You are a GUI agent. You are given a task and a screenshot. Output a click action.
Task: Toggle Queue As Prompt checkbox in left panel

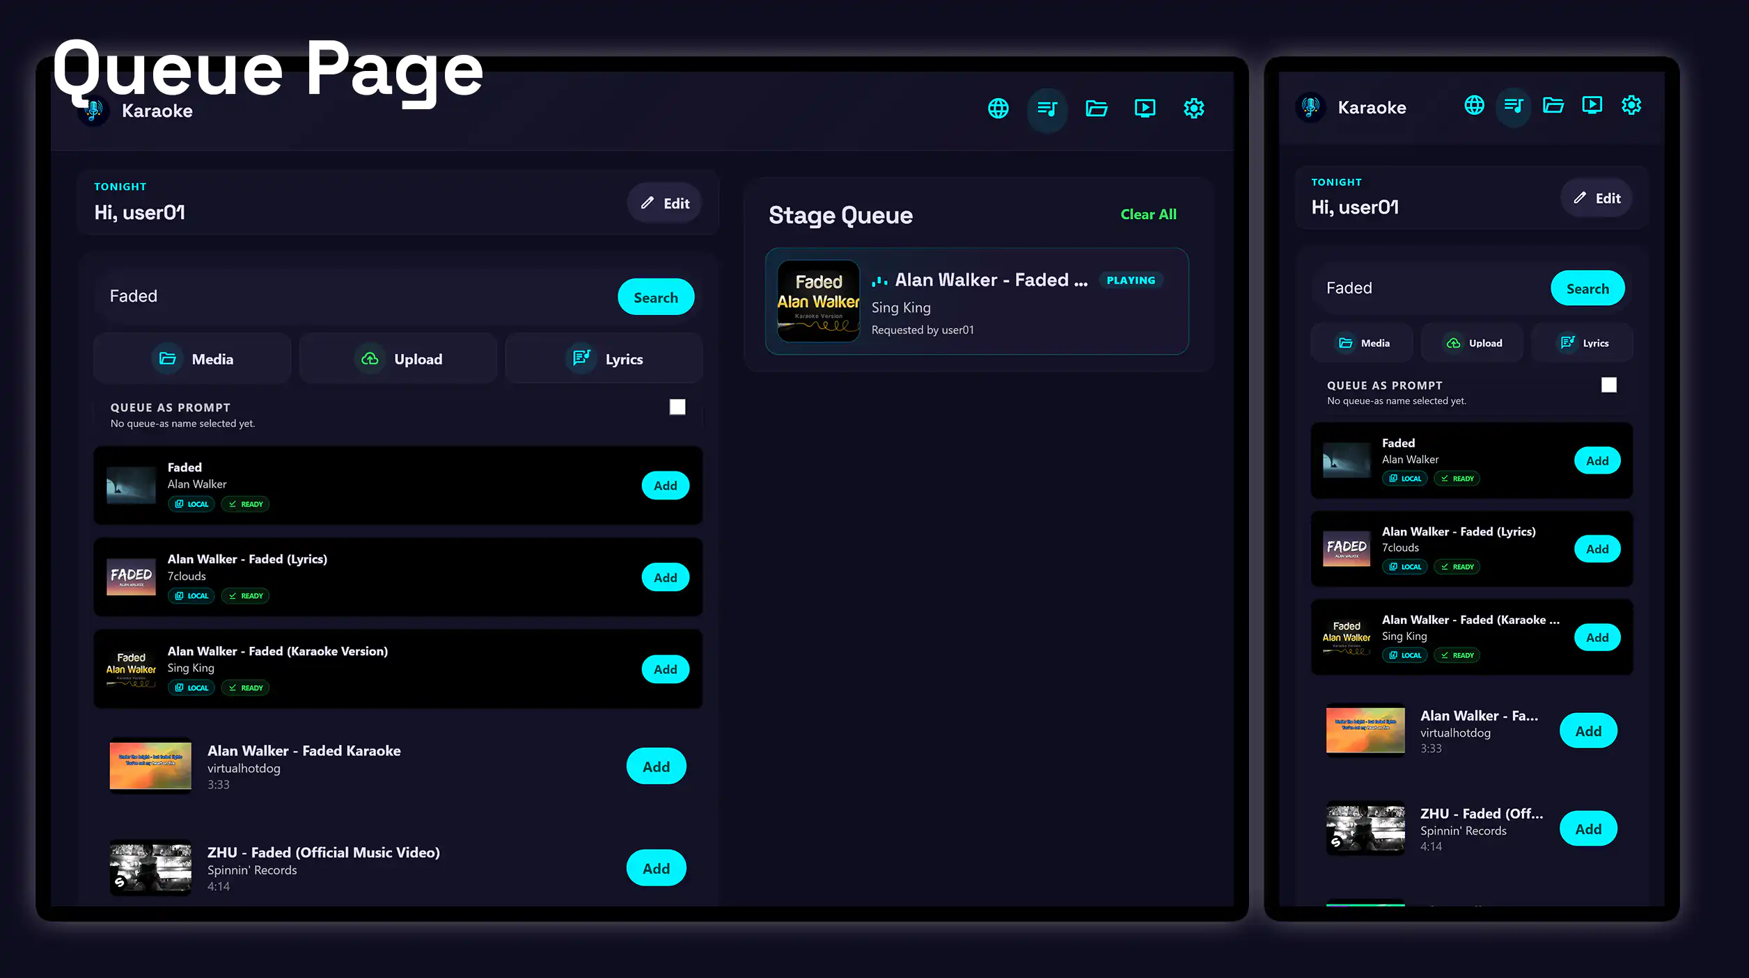[677, 407]
